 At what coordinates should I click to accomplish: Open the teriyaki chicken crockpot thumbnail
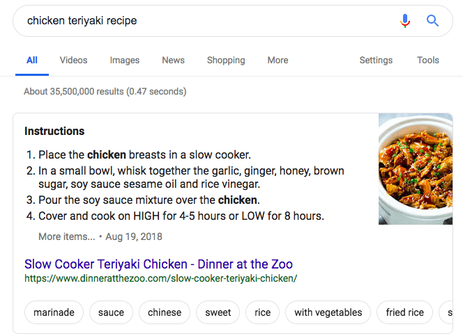point(416,169)
